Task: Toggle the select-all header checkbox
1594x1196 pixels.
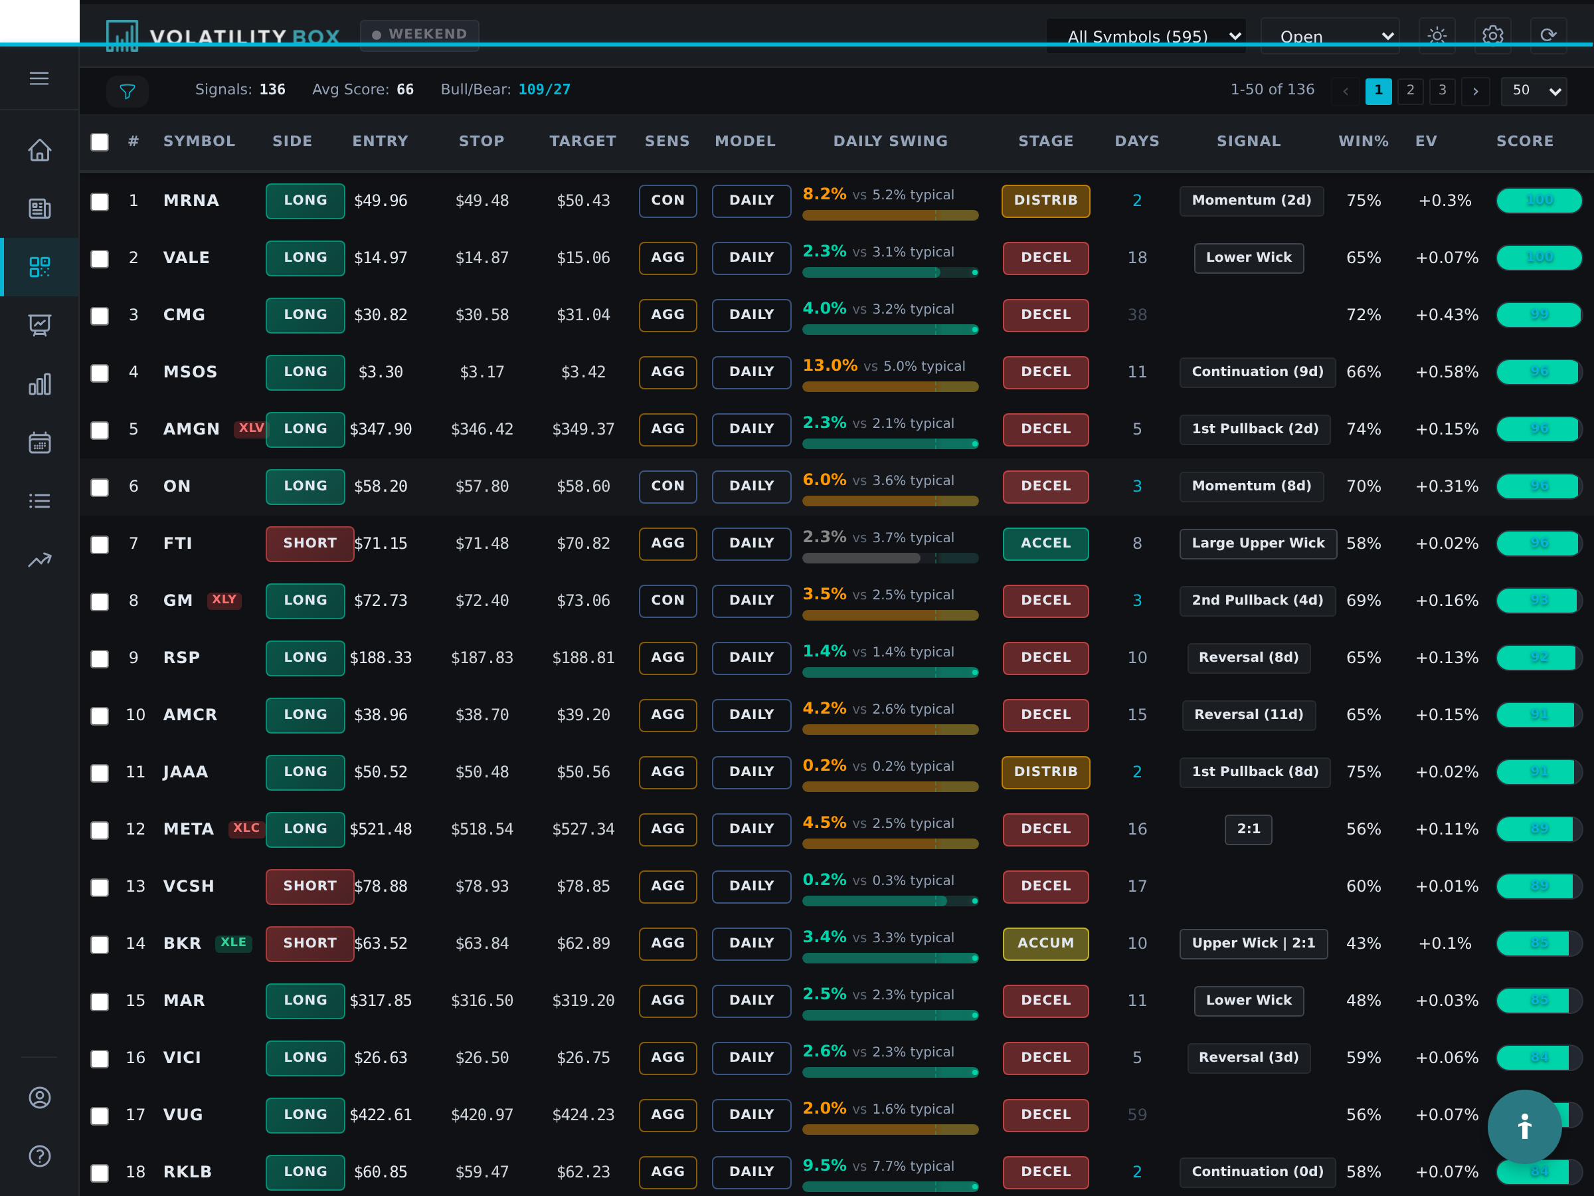Action: tap(100, 142)
